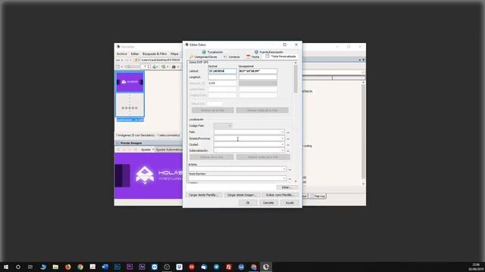Screen dimensions: 485x272
Task: Open File Explorer from the taskbar
Action: pyautogui.click(x=55, y=267)
